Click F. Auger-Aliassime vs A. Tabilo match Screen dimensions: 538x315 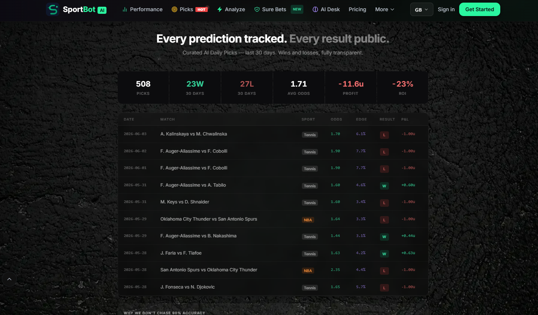point(193,185)
